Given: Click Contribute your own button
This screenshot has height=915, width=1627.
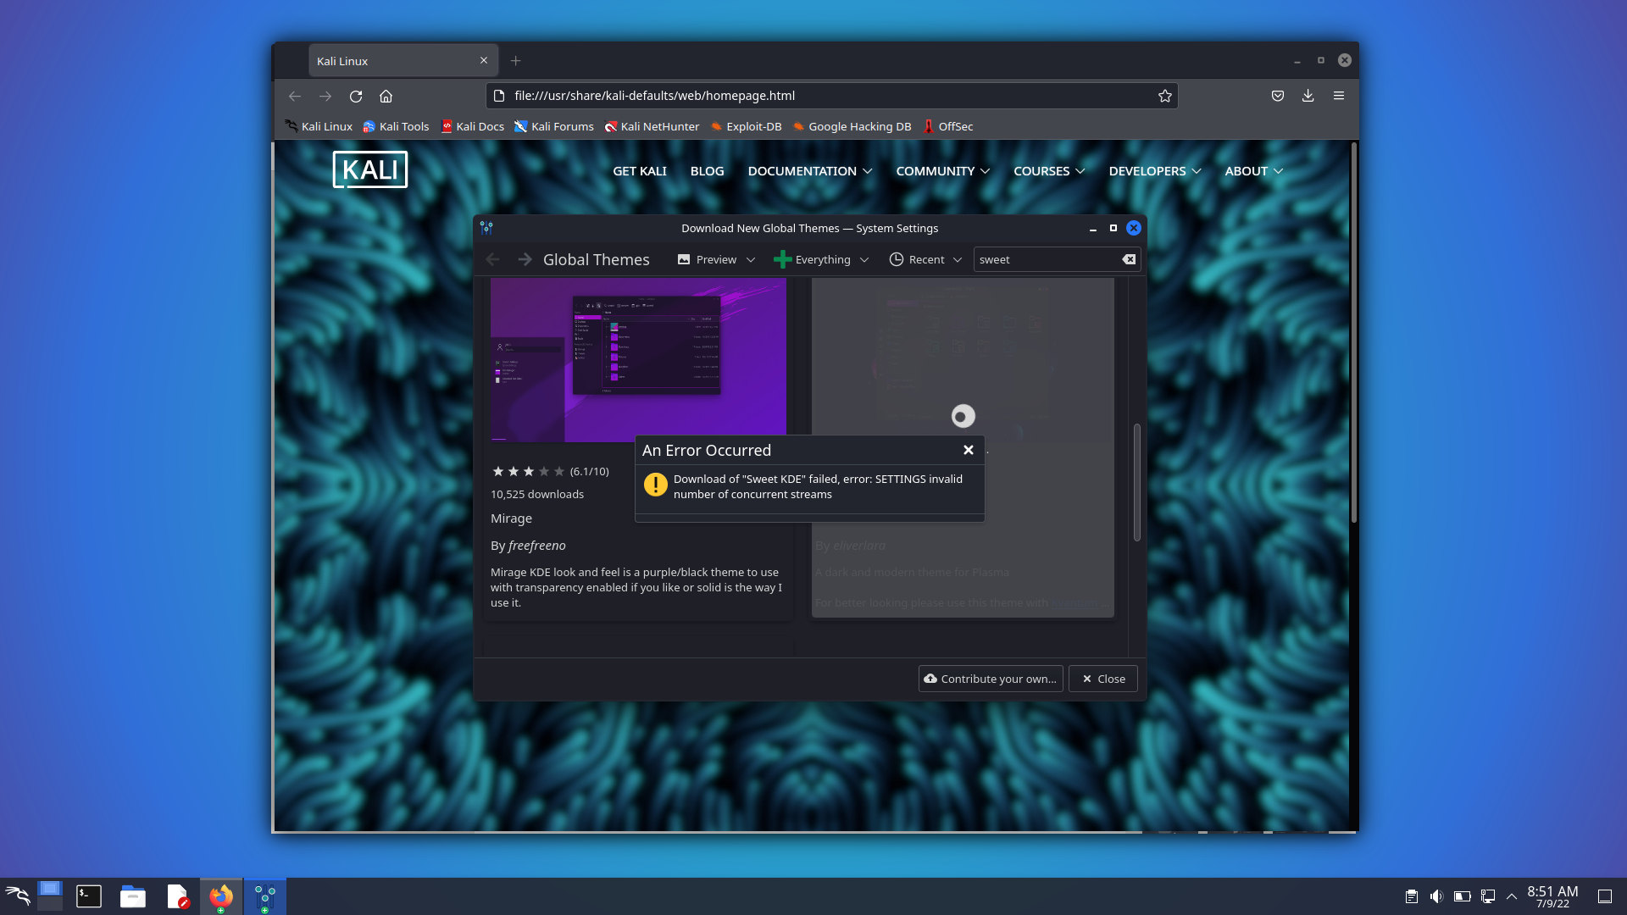Looking at the screenshot, I should [990, 679].
